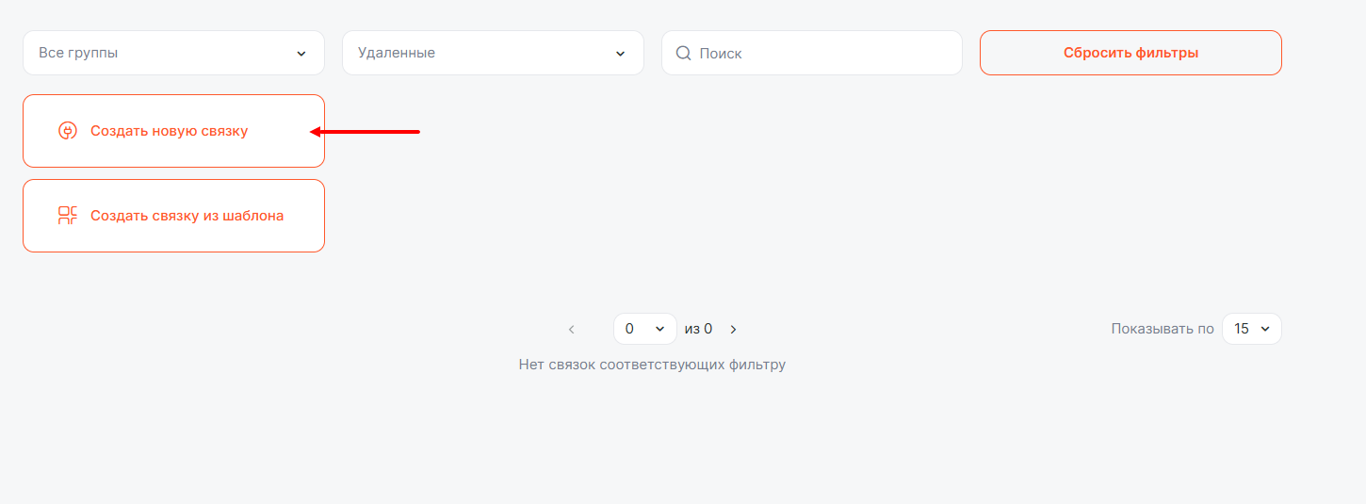The height and width of the screenshot is (504, 1366).
Task: Click the magnifier icon in the search box
Action: [x=684, y=53]
